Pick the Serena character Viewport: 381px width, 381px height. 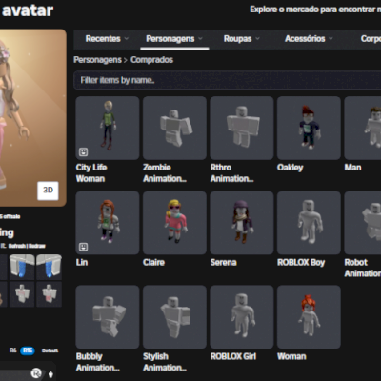[x=242, y=223]
